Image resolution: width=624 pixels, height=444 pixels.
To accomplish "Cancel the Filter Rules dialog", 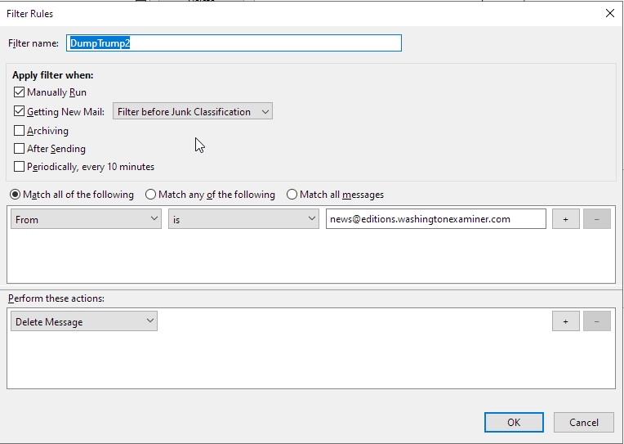I will coord(583,422).
